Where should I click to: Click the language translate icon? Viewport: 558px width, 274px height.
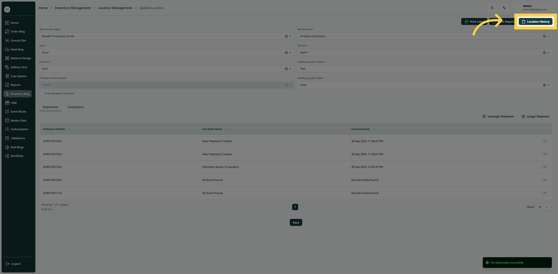504,8
